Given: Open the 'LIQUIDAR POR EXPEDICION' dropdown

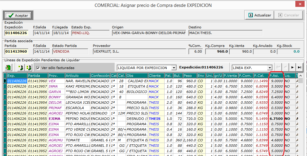Looking at the screenshot, I should (x=174, y=68).
